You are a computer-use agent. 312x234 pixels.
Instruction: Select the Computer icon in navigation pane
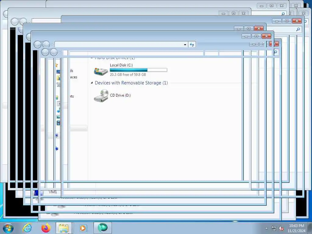(x=57, y=136)
